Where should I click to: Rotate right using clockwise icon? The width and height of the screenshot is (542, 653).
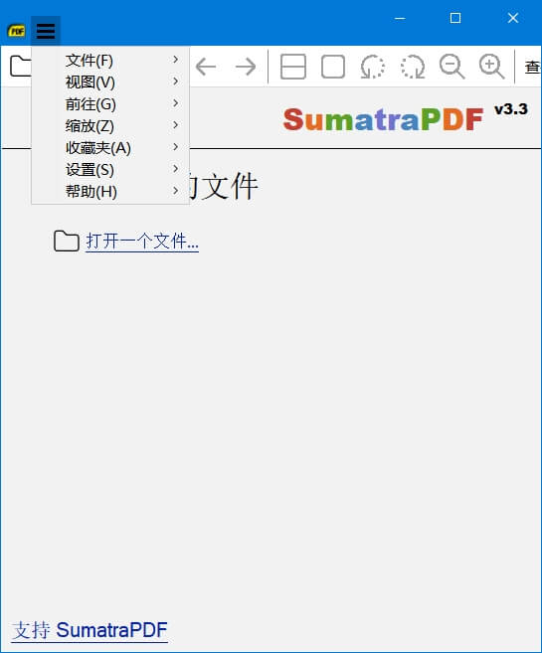(413, 67)
